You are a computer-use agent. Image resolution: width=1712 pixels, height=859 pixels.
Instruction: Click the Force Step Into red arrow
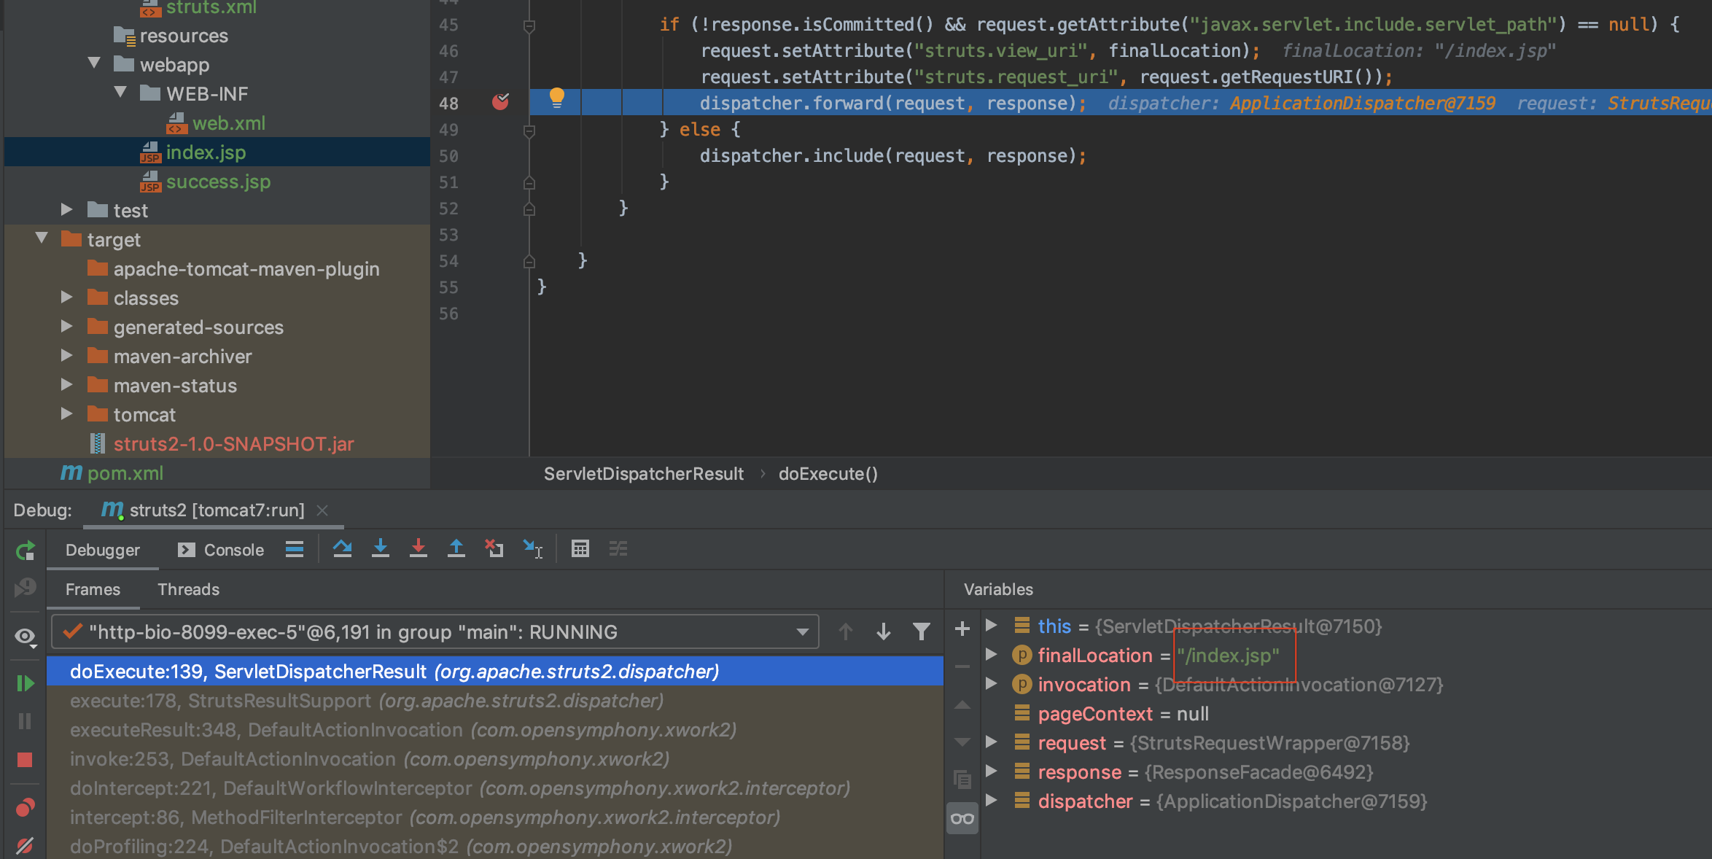(419, 548)
